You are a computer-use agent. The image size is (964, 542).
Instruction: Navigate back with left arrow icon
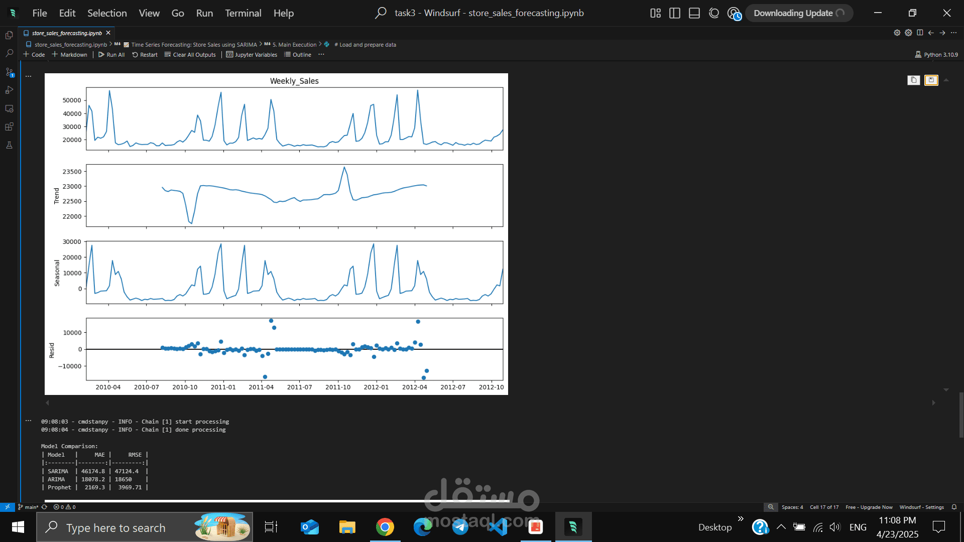(931, 33)
